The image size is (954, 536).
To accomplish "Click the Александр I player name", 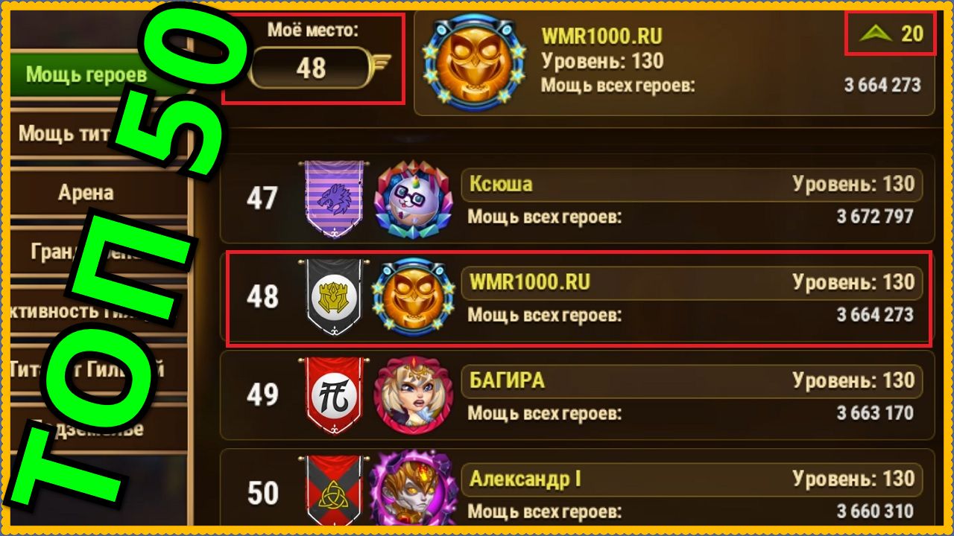I will pyautogui.click(x=525, y=479).
